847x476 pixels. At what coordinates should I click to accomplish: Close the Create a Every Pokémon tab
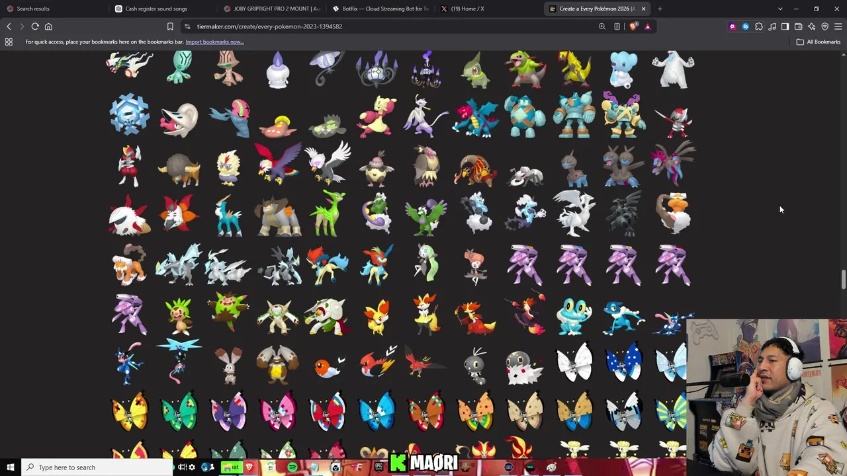tap(643, 9)
